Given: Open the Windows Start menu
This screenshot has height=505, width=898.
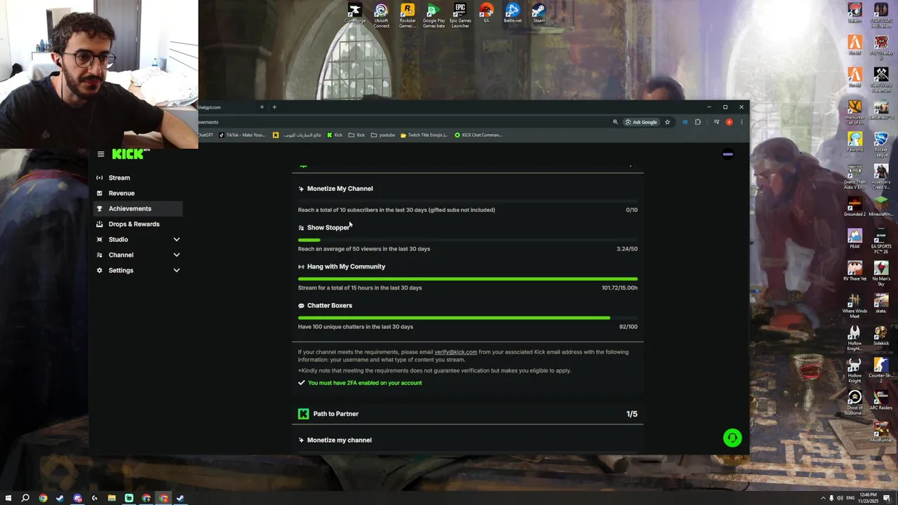Looking at the screenshot, I should (x=8, y=498).
